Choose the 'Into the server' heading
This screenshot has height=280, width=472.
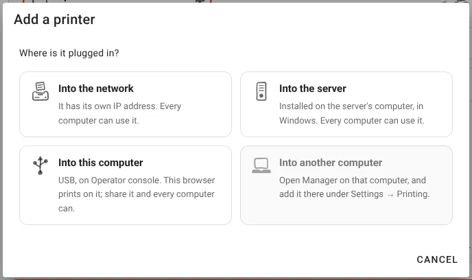coord(312,89)
